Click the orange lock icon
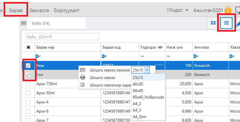The height and width of the screenshot is (122, 240). [x=228, y=10]
